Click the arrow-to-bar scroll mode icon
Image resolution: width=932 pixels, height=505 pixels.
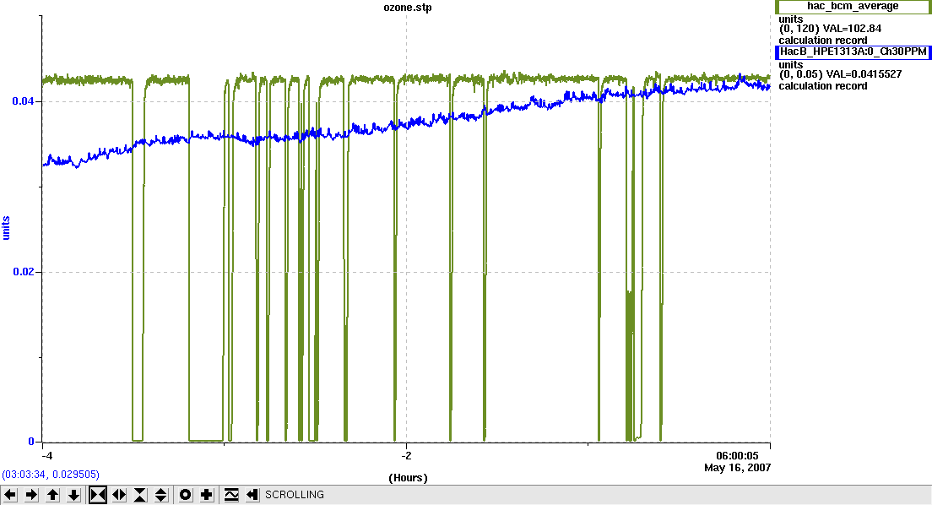click(x=252, y=495)
